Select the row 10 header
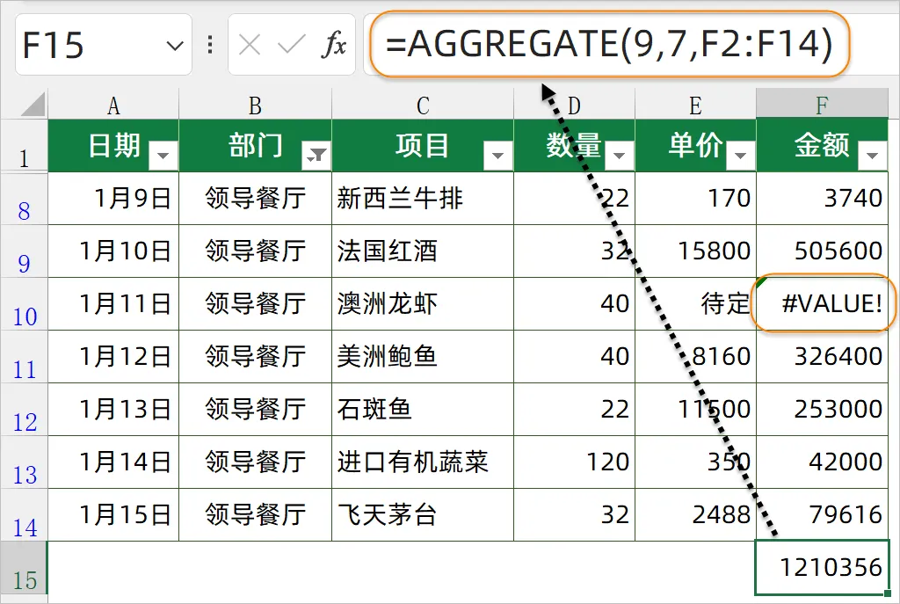 25,305
